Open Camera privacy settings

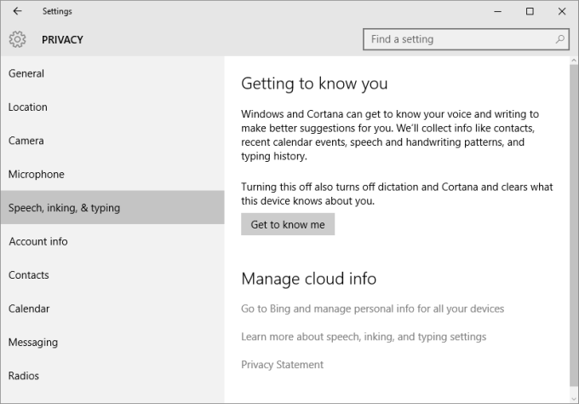[x=26, y=141]
